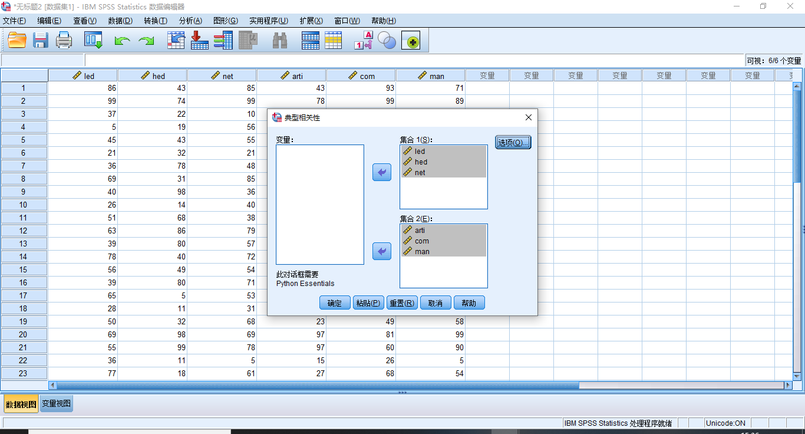Open 分析(A) menu
Image resolution: width=805 pixels, height=434 pixels.
(190, 21)
